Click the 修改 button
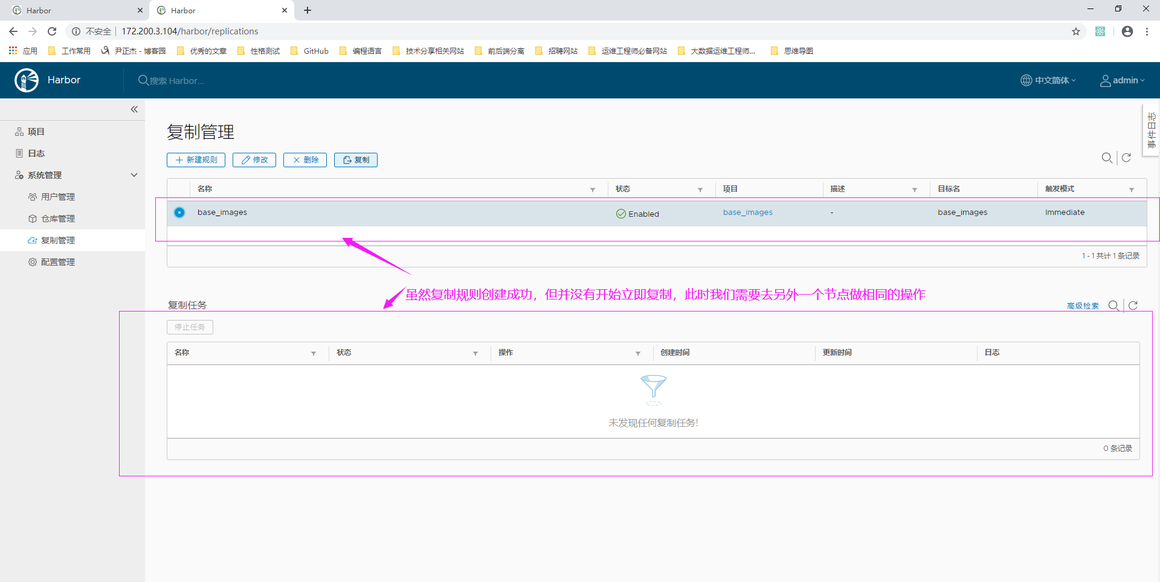 254,160
